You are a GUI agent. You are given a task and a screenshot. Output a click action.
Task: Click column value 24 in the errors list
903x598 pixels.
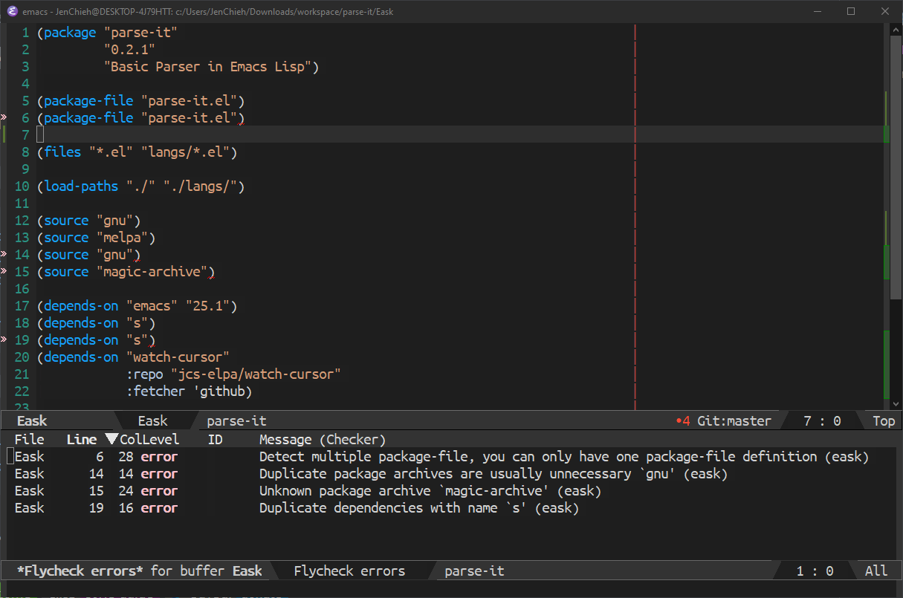(x=126, y=491)
